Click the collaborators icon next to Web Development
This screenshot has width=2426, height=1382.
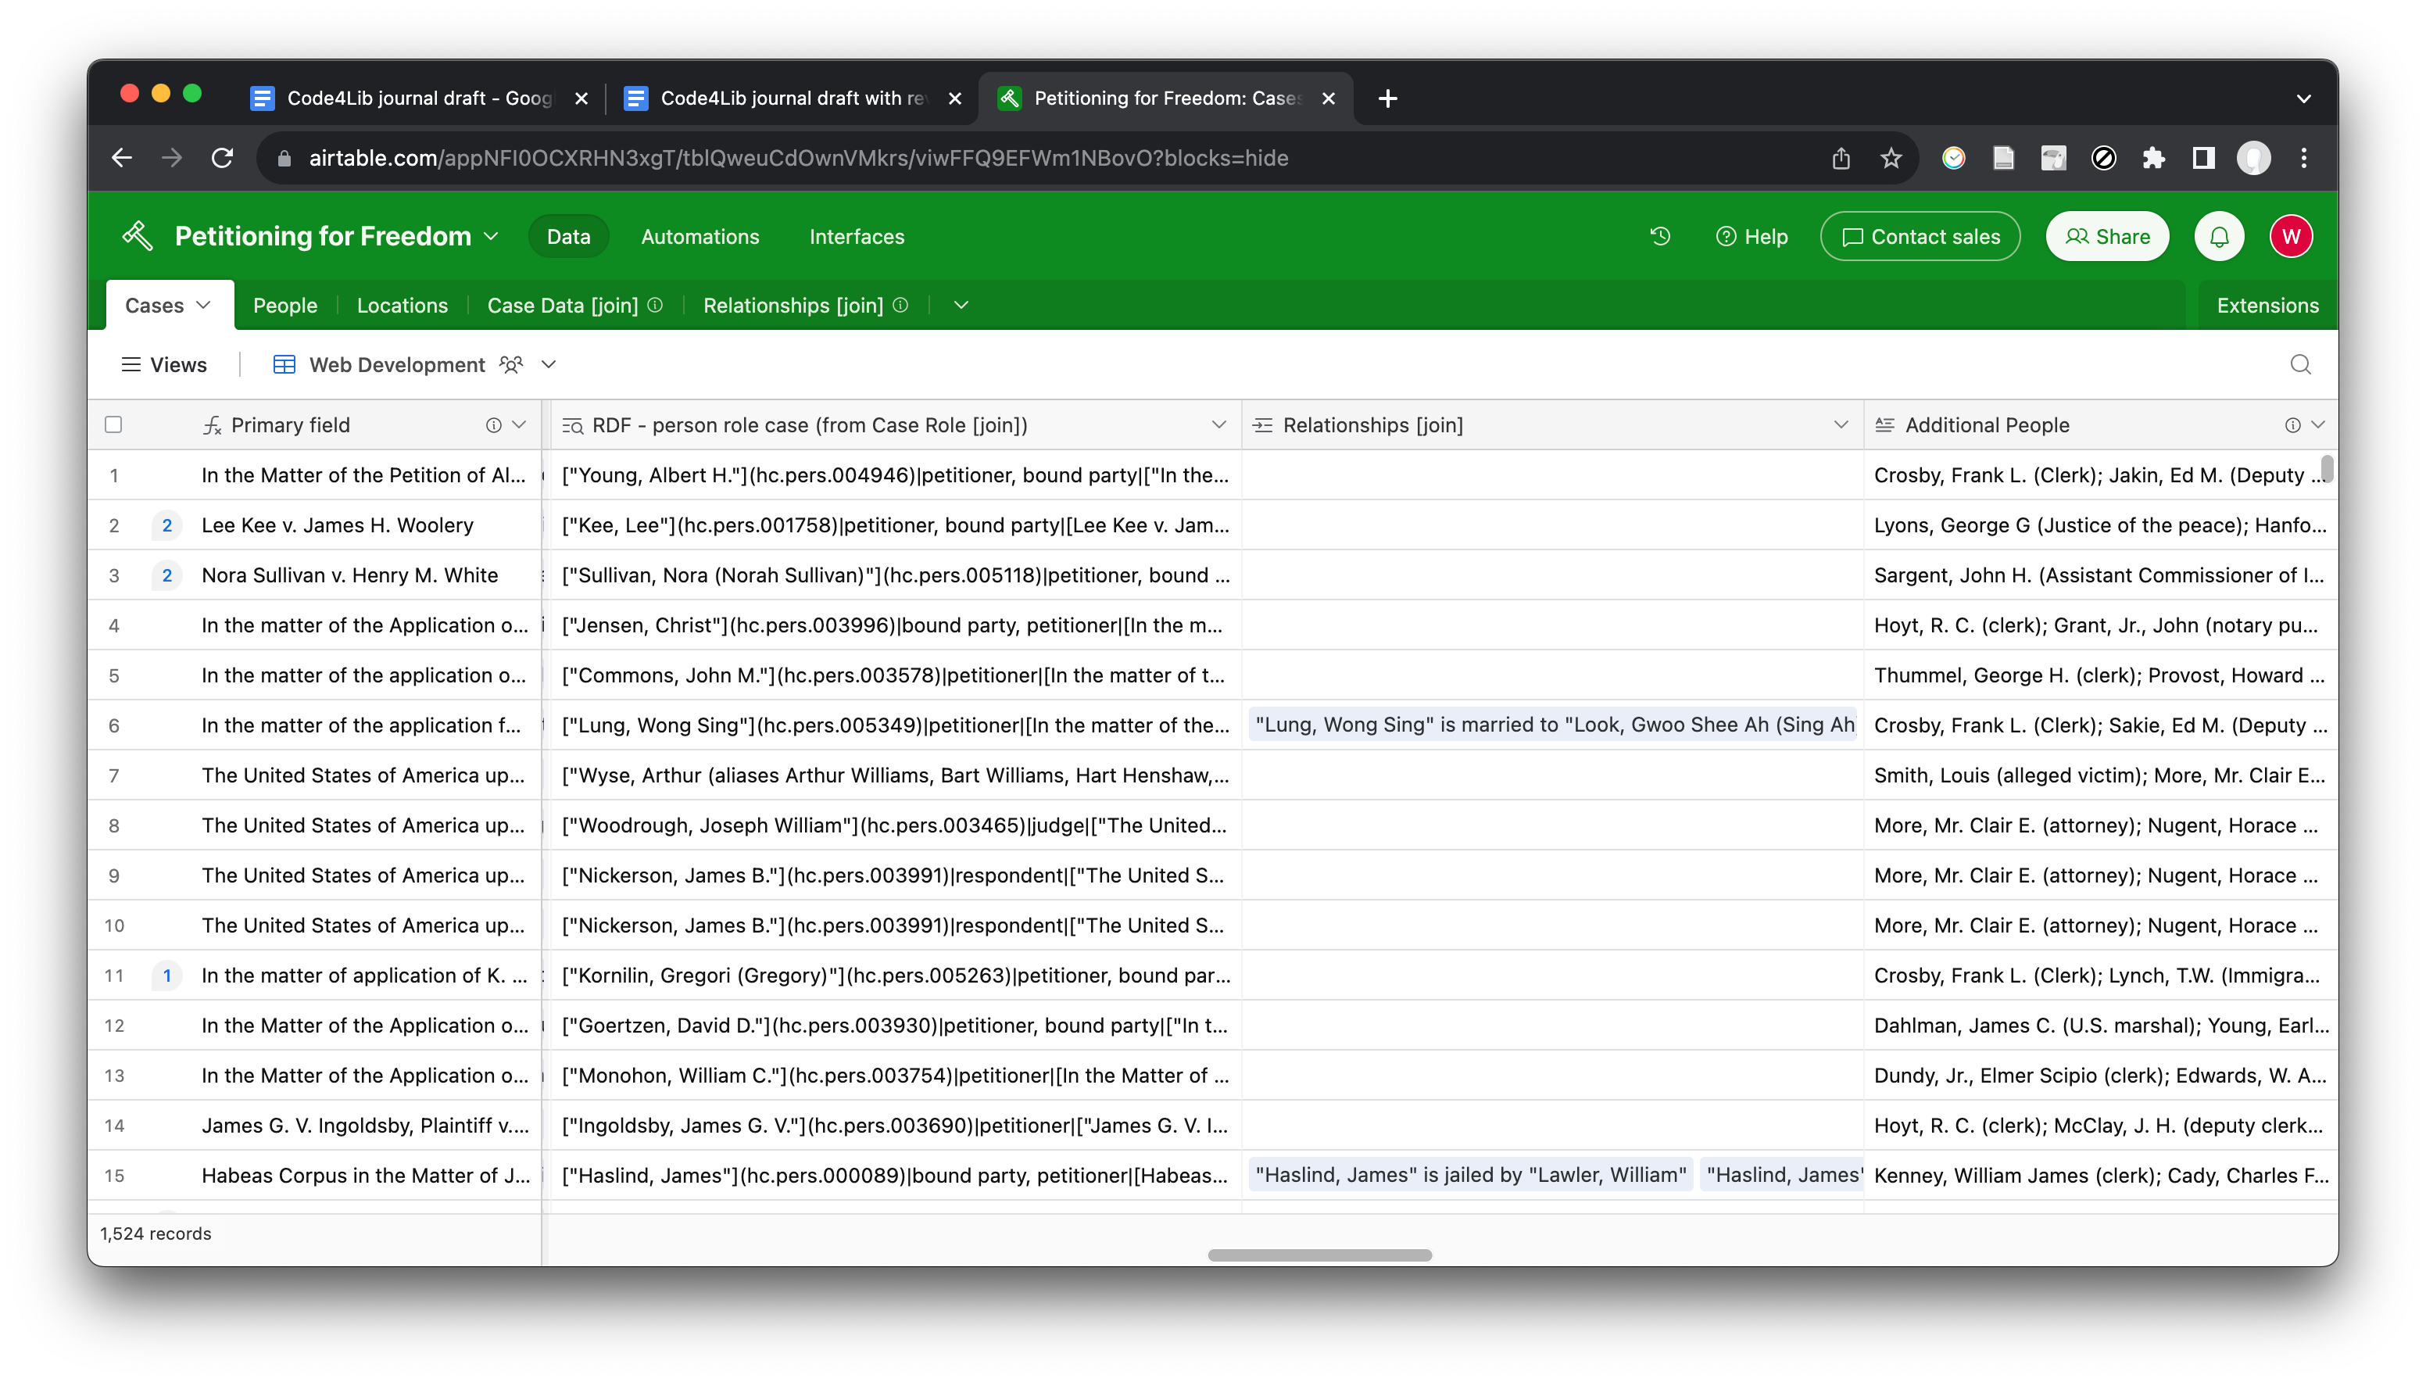tap(511, 364)
